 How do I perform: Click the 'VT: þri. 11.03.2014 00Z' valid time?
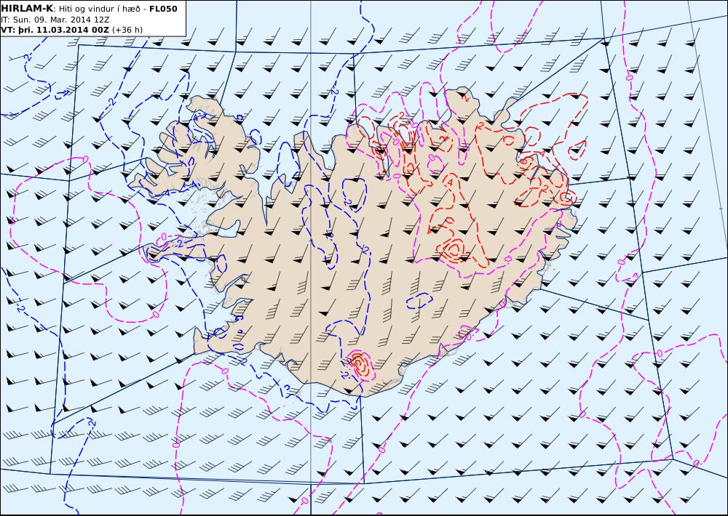click(55, 30)
